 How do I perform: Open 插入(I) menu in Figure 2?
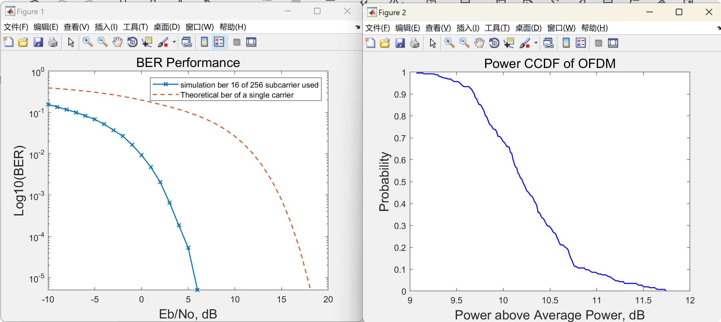(468, 28)
